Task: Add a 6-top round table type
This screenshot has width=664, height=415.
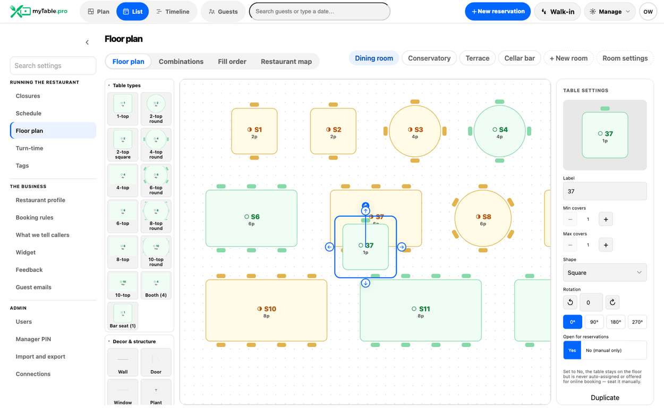Action: [x=156, y=181]
